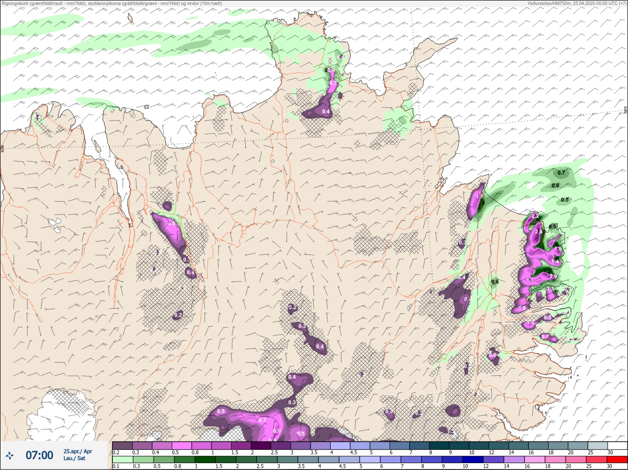The width and height of the screenshot is (628, 470).
Task: Pick upper legend swatch starting at 0.5
Action: [182, 445]
